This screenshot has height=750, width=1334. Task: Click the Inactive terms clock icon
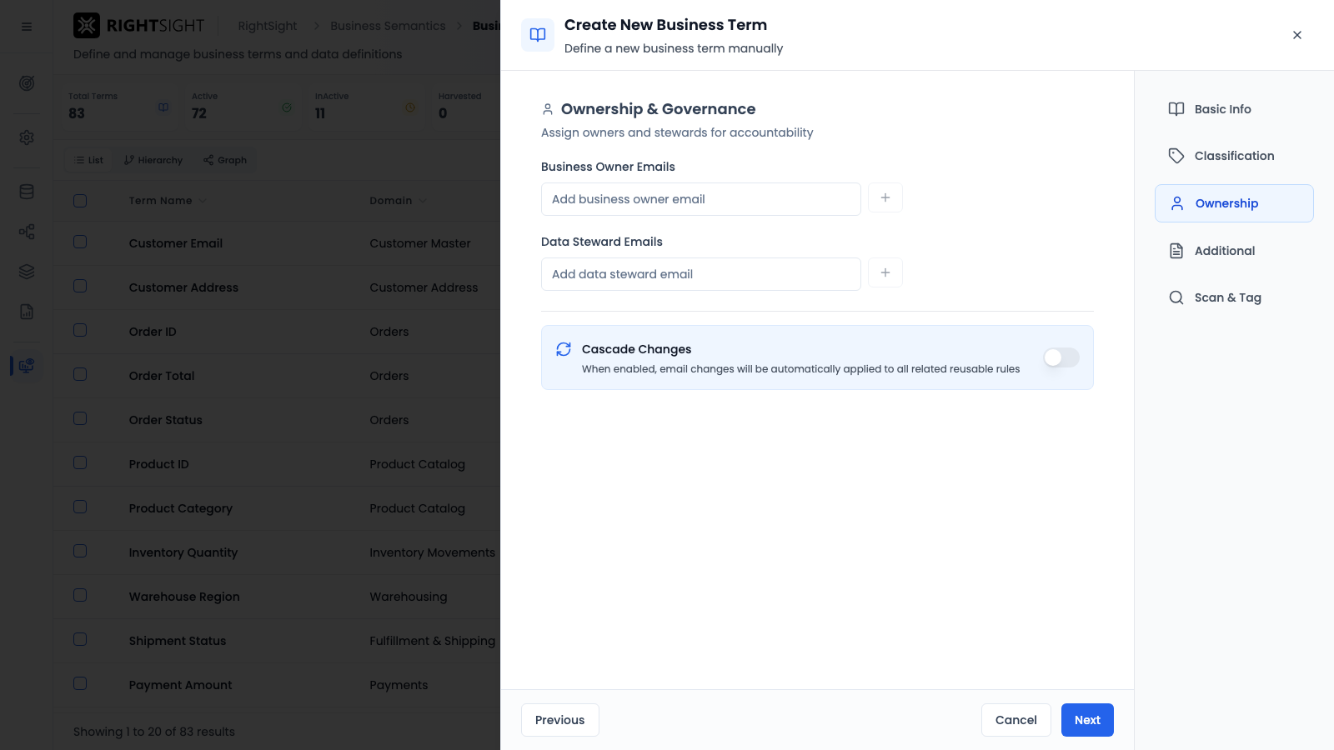click(x=410, y=107)
